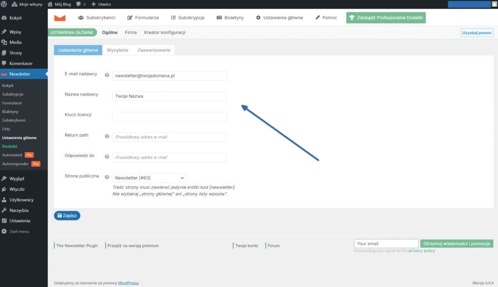Viewport: 498px width, 287px height.
Task: Click help icon beside E-mail nadawcy
Action: [107, 75]
